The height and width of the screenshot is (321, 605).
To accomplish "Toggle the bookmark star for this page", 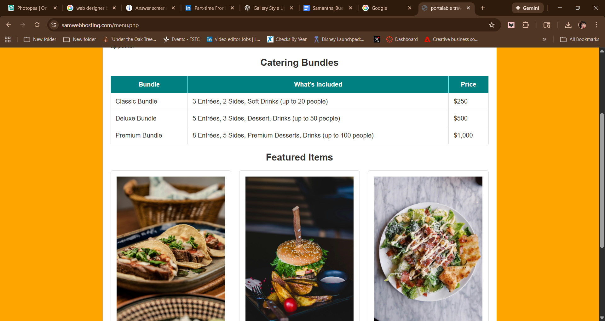I will point(492,25).
